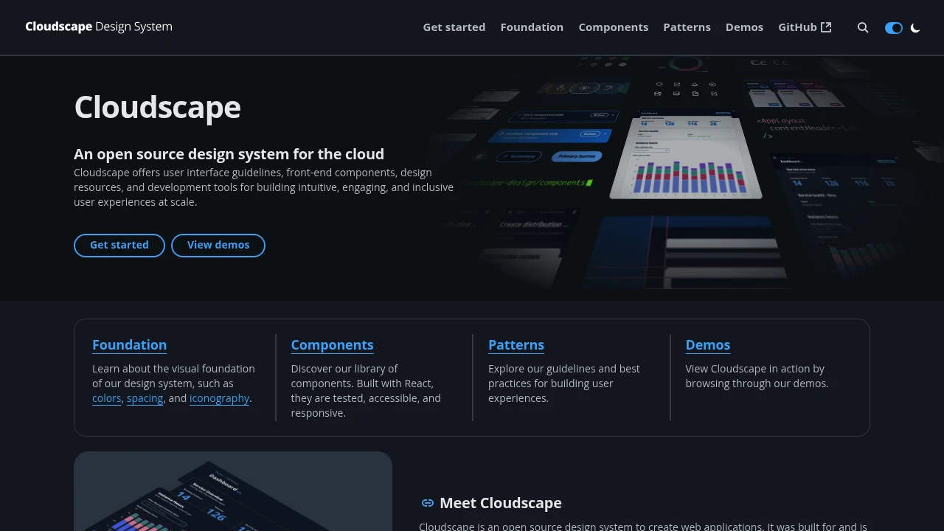Open Get started from the navigation bar
Screen dimensions: 944x531
click(454, 27)
